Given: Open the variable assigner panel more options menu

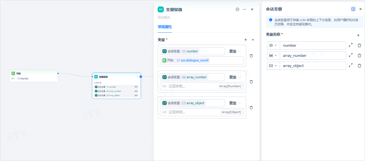Looking at the screenshot, I should [x=244, y=9].
